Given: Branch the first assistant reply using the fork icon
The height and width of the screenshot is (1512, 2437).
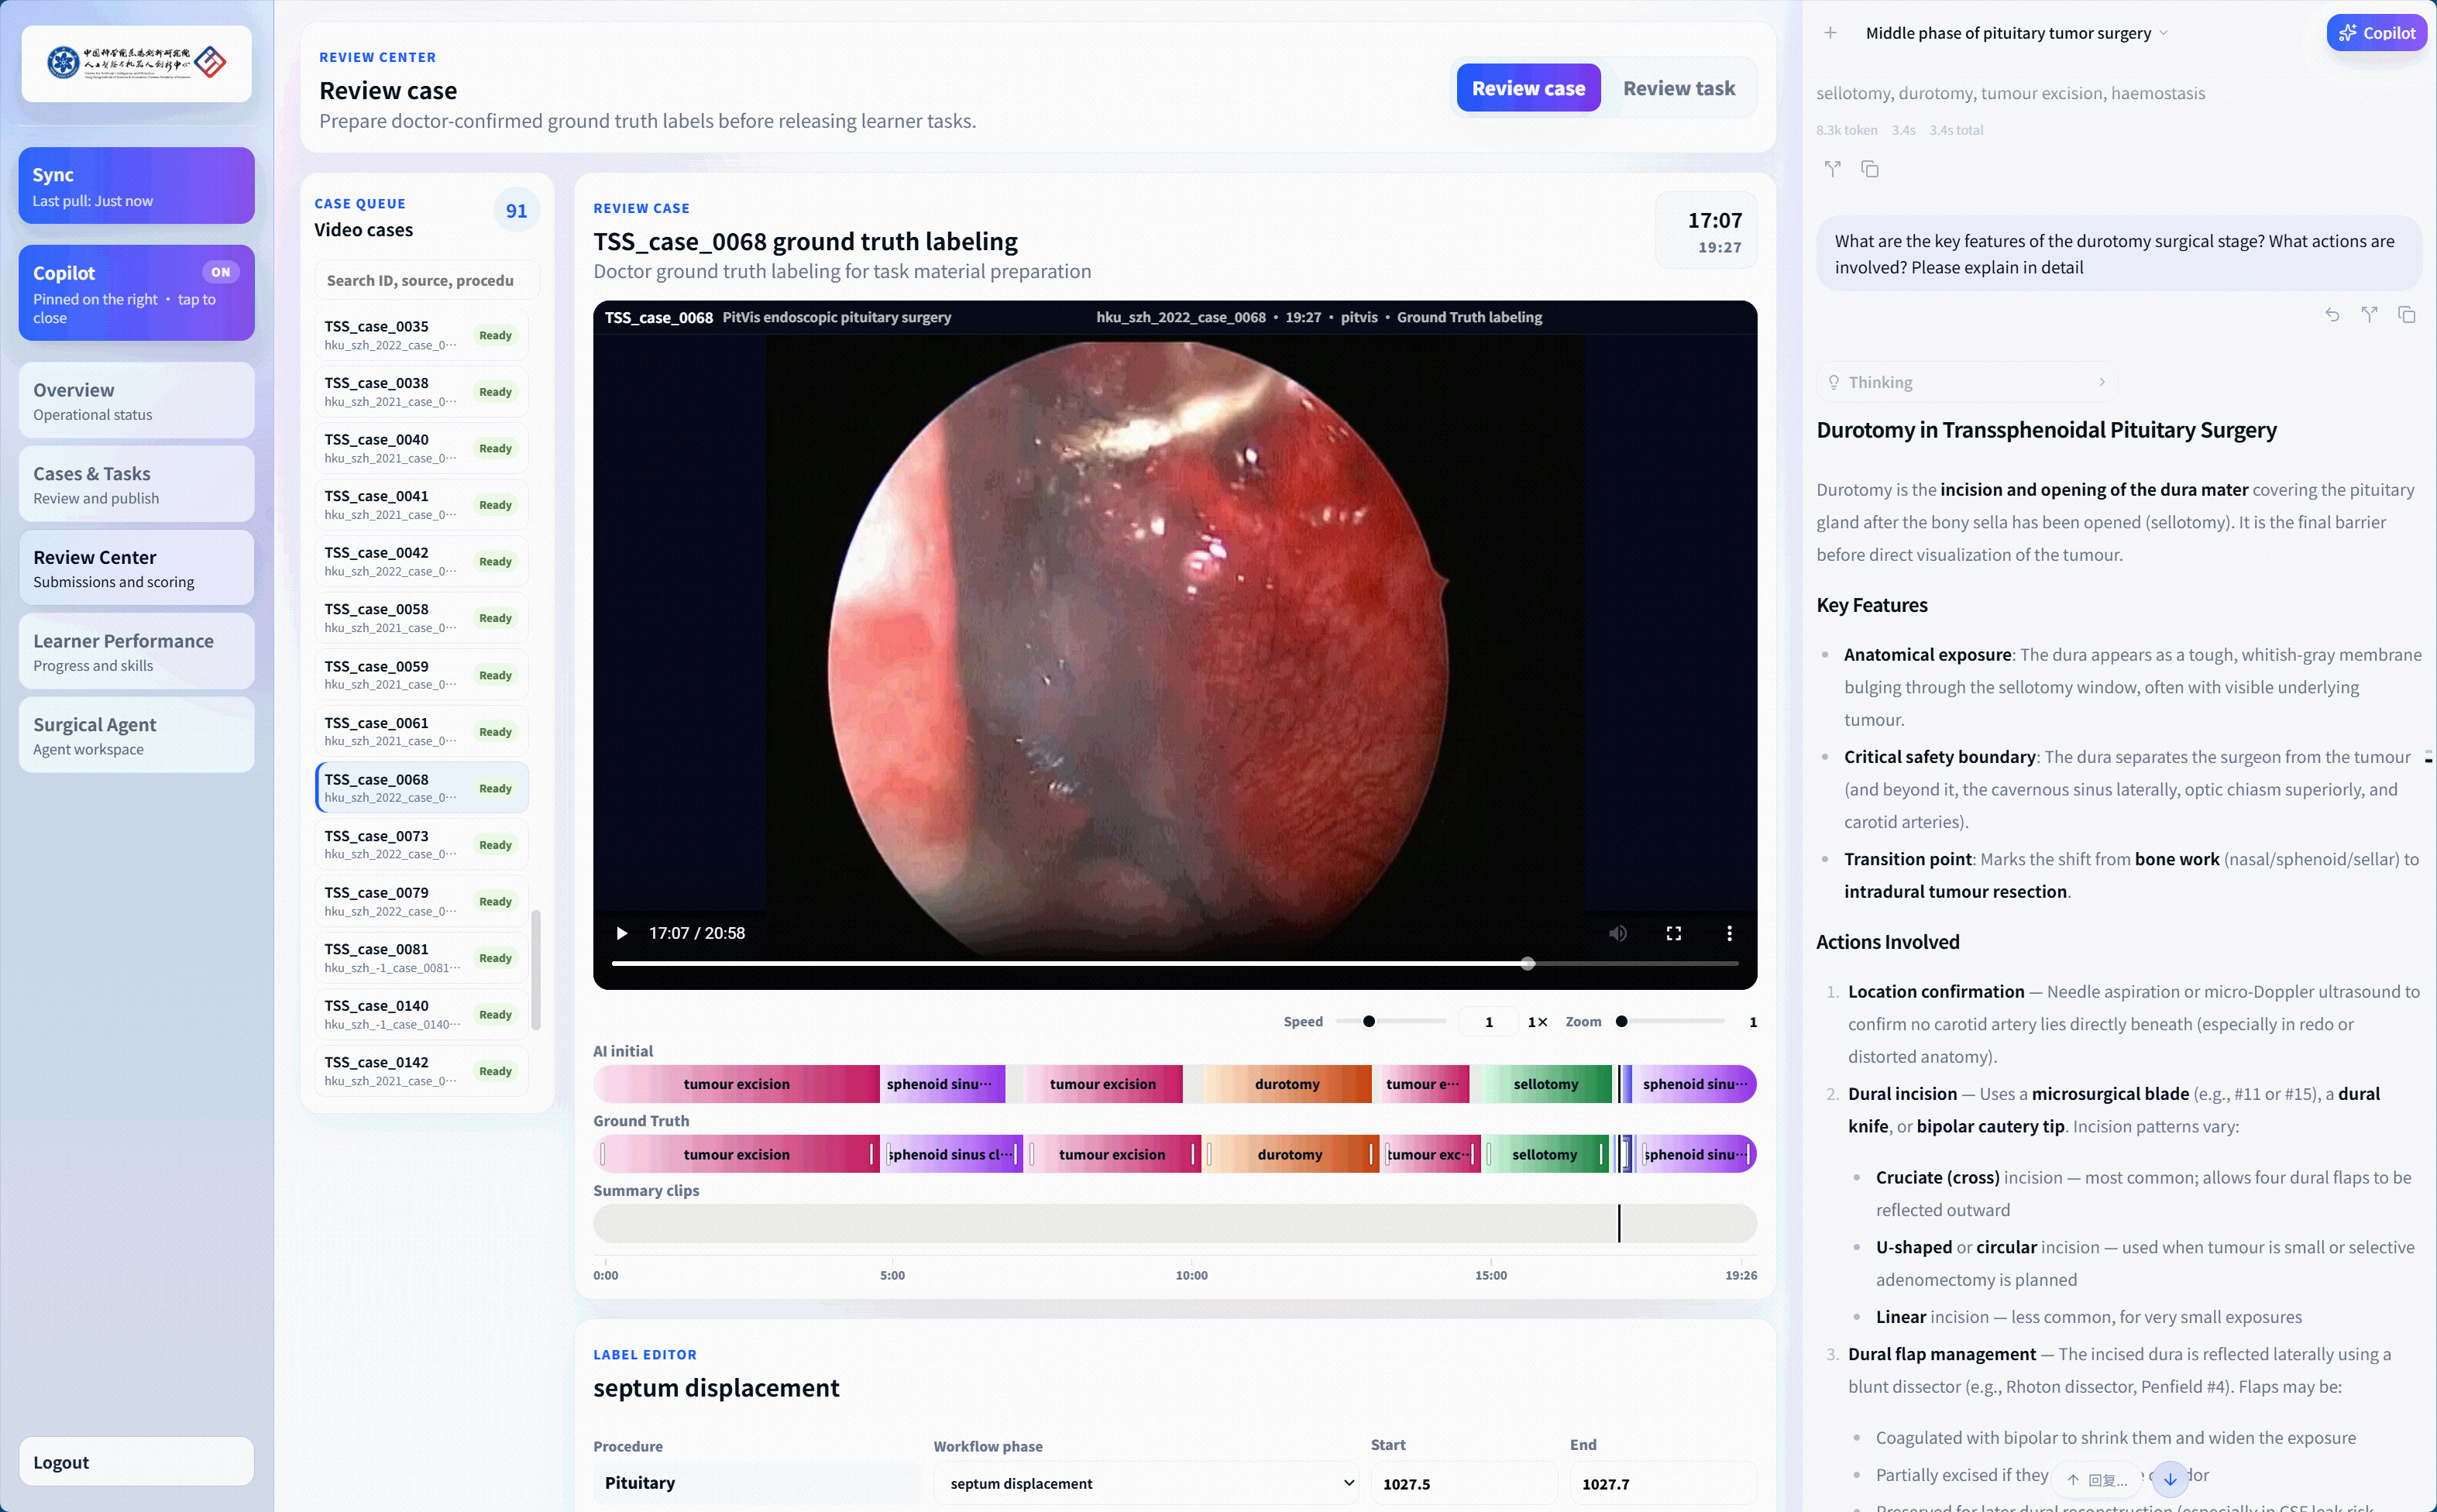Looking at the screenshot, I should 1832,169.
